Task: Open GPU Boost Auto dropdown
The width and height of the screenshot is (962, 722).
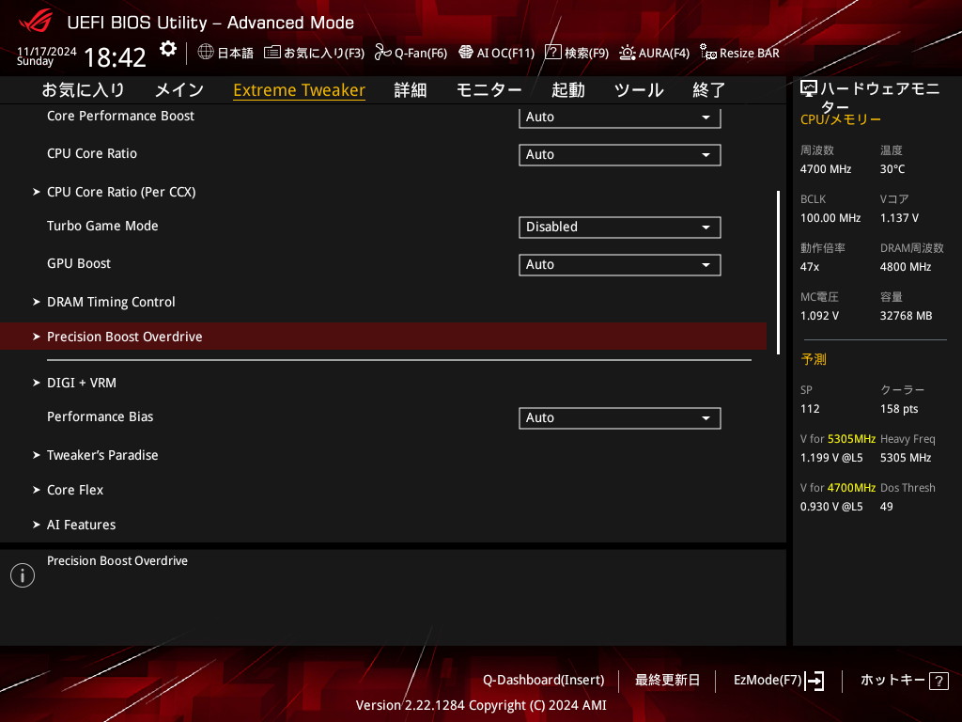Action: (620, 264)
